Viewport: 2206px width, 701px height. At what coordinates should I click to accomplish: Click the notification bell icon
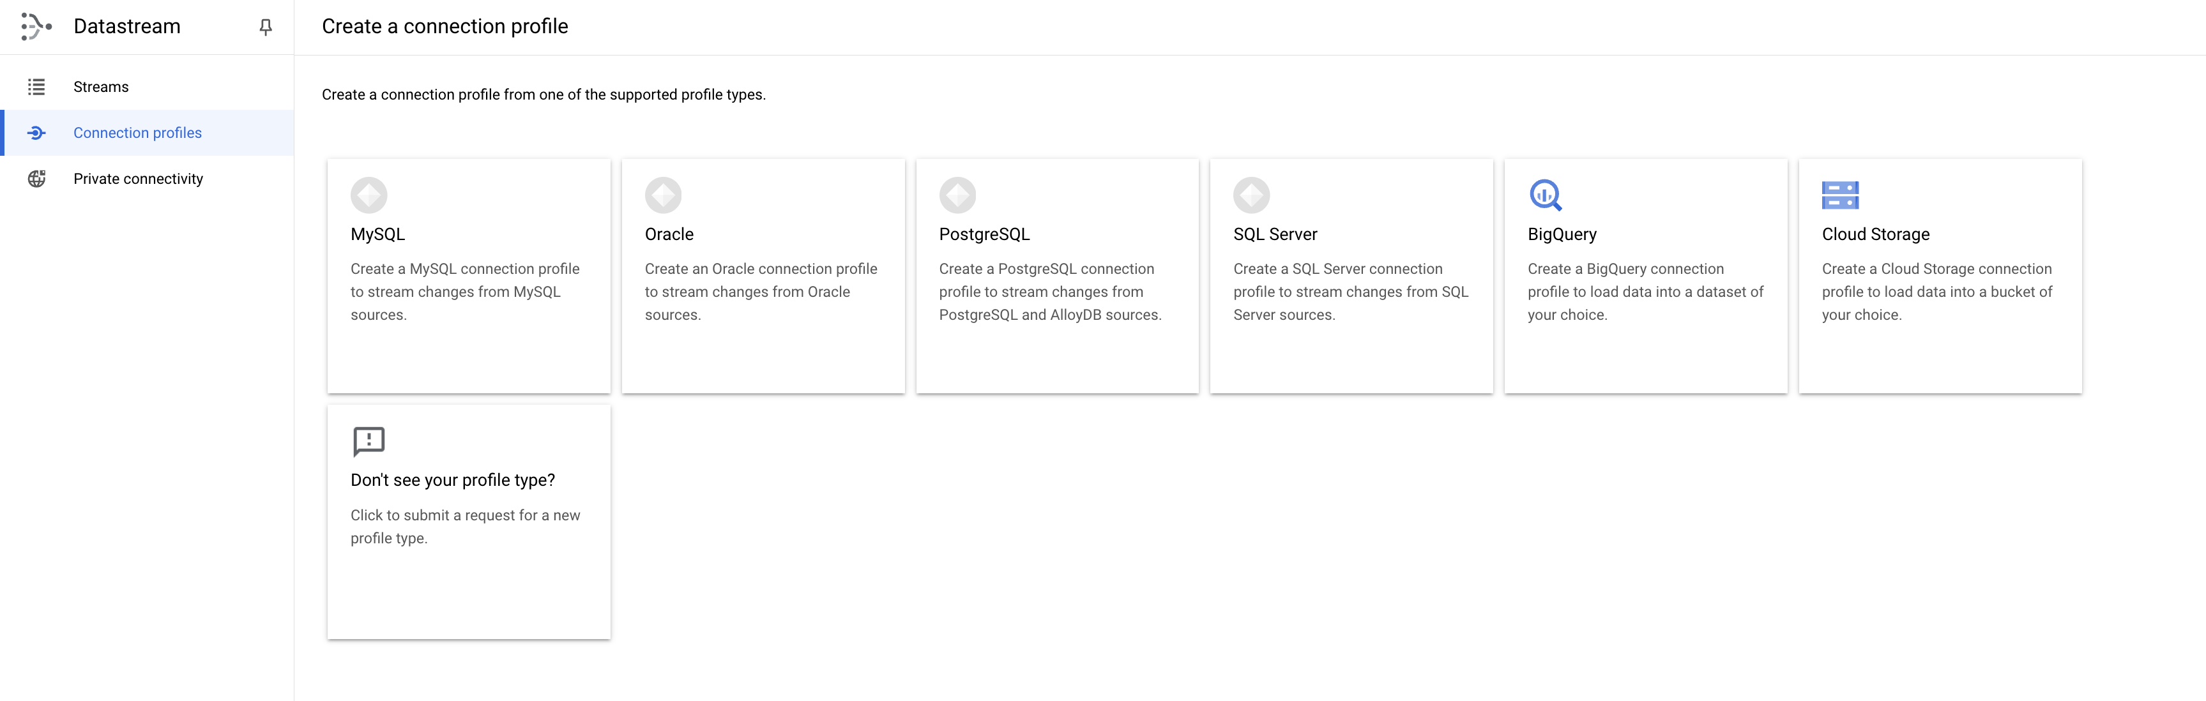pyautogui.click(x=264, y=27)
